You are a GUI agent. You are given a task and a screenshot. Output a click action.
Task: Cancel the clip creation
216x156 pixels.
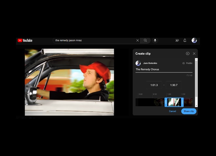pyautogui.click(x=173, y=111)
